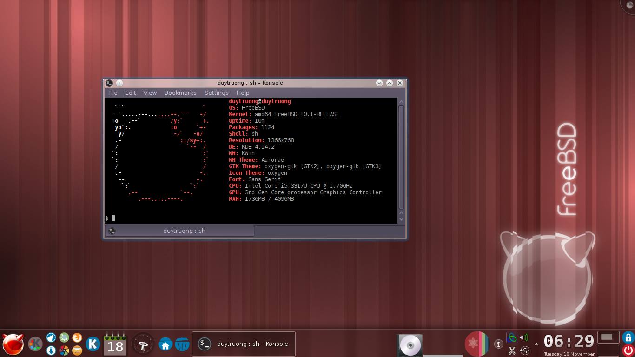Open the Trash bin icon
Viewport: 635px width, 357px height.
(x=182, y=344)
